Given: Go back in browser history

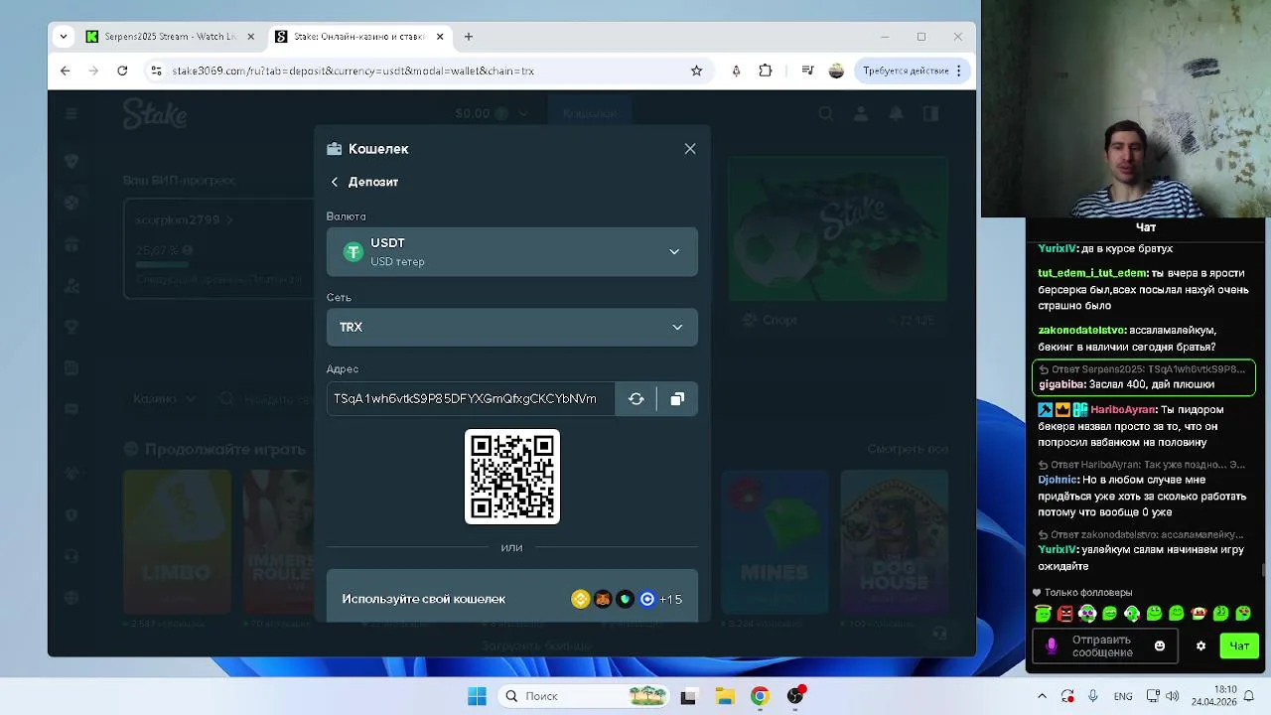Looking at the screenshot, I should 66,71.
